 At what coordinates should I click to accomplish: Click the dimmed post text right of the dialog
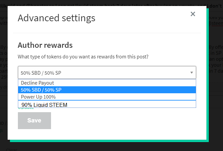click(x=215, y=59)
